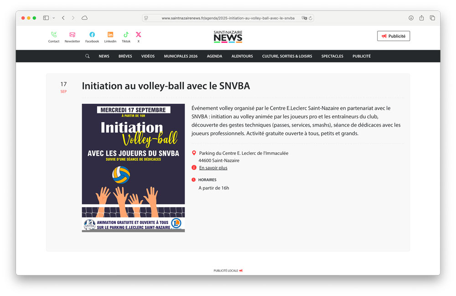The width and height of the screenshot is (456, 296).
Task: Click the red location pin beside the address
Action: tap(194, 153)
